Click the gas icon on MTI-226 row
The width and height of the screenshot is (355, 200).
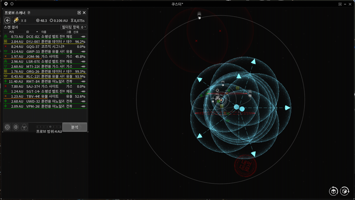click(x=6, y=66)
